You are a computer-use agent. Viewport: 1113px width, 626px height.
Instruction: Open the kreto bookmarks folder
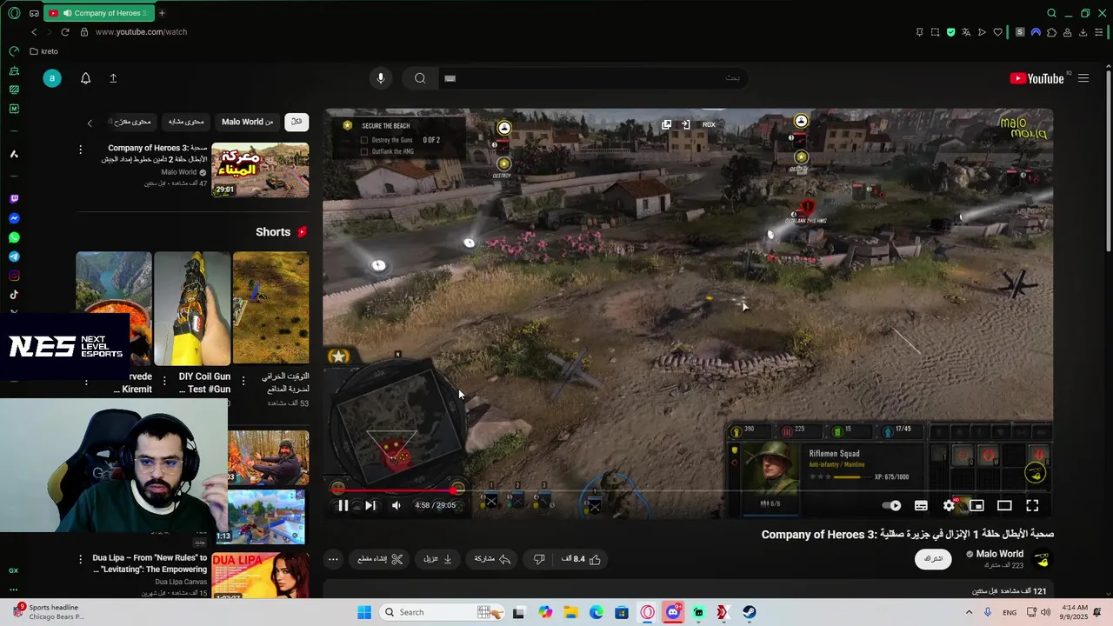click(43, 51)
